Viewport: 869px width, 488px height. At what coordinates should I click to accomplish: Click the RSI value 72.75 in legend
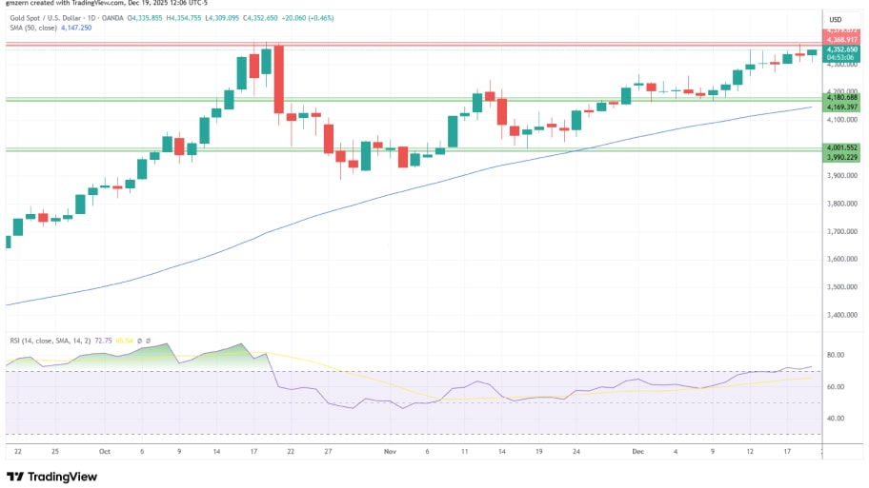(125, 338)
